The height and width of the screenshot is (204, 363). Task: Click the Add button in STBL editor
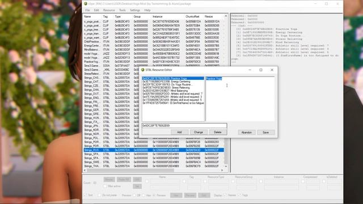click(x=179, y=132)
